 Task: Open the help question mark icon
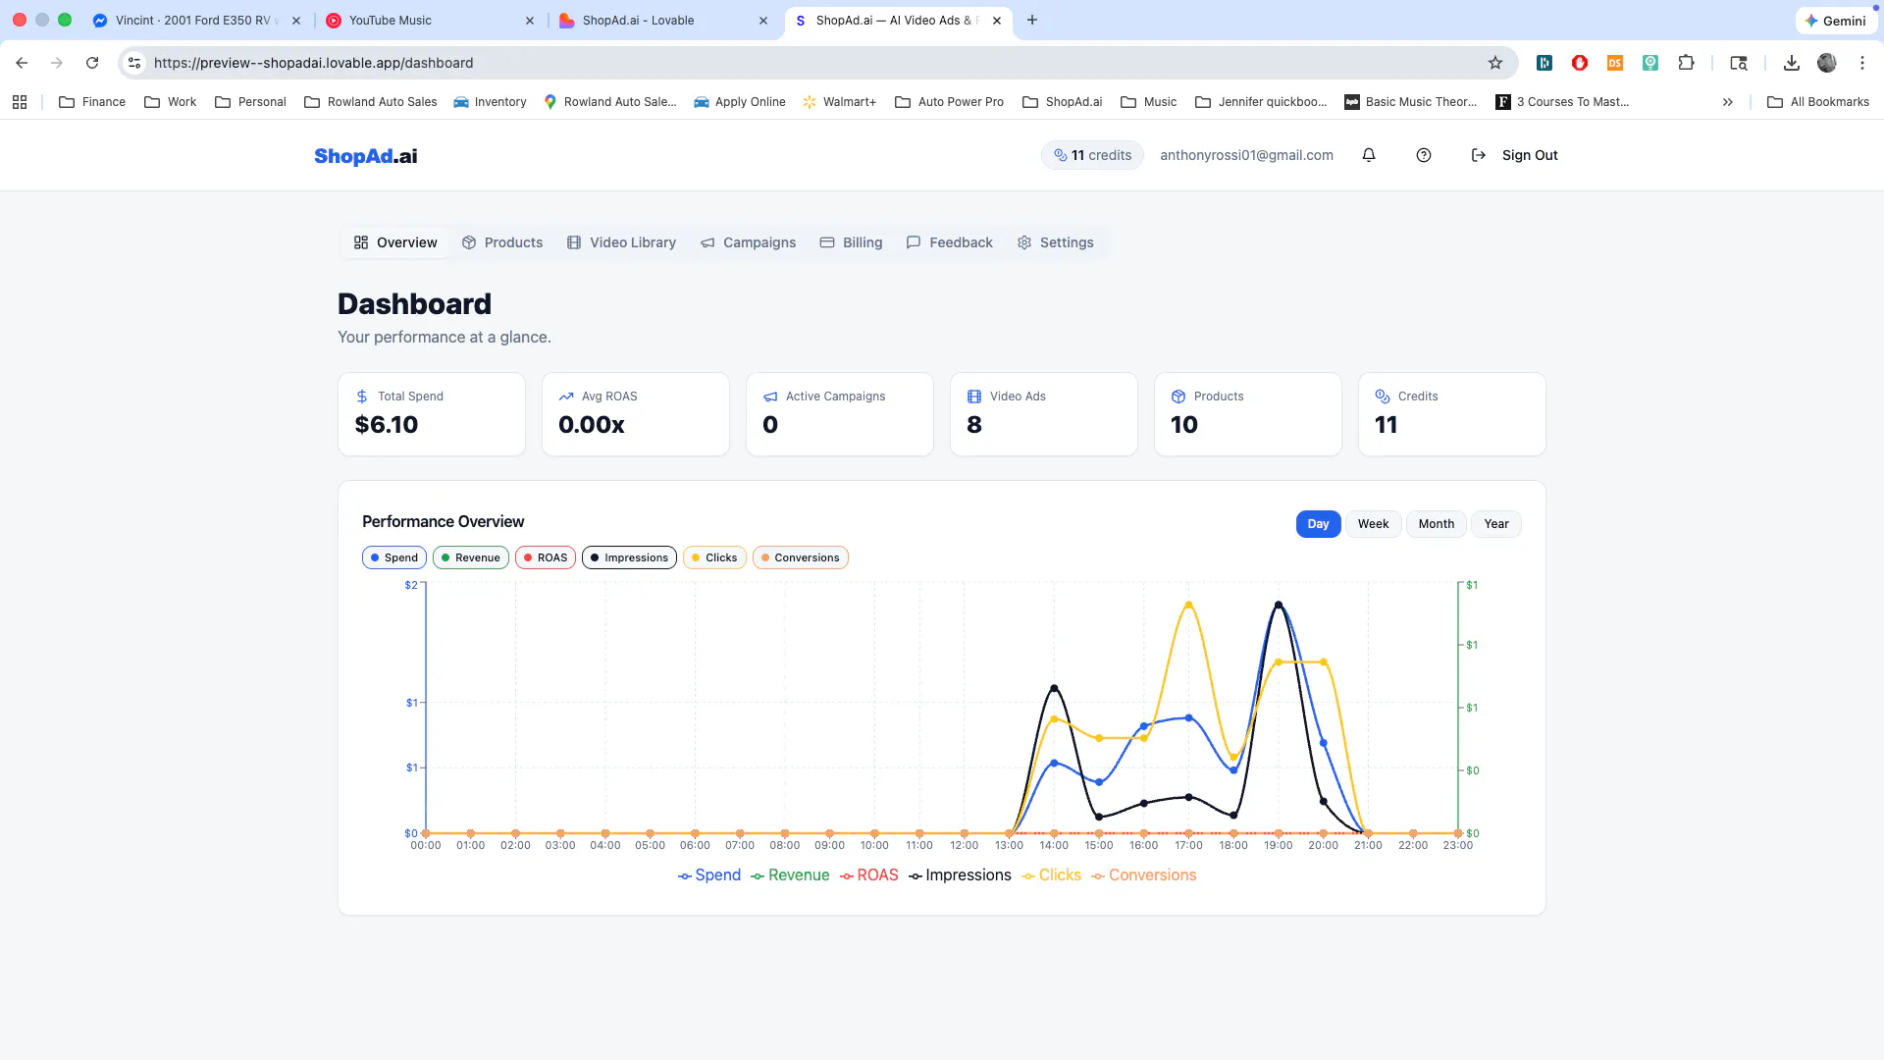(1424, 155)
